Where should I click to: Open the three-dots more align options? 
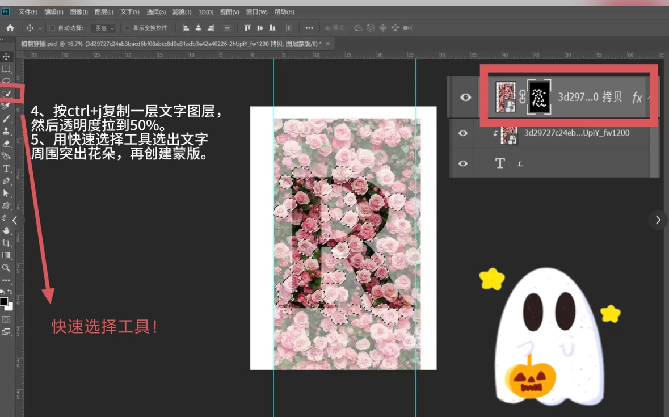click(x=309, y=28)
